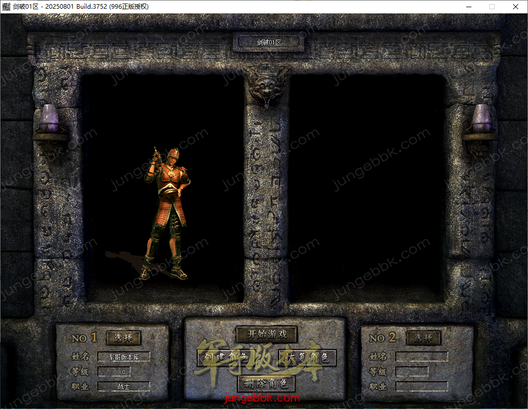Click NO 1 name field 军哥版本库

tap(124, 357)
